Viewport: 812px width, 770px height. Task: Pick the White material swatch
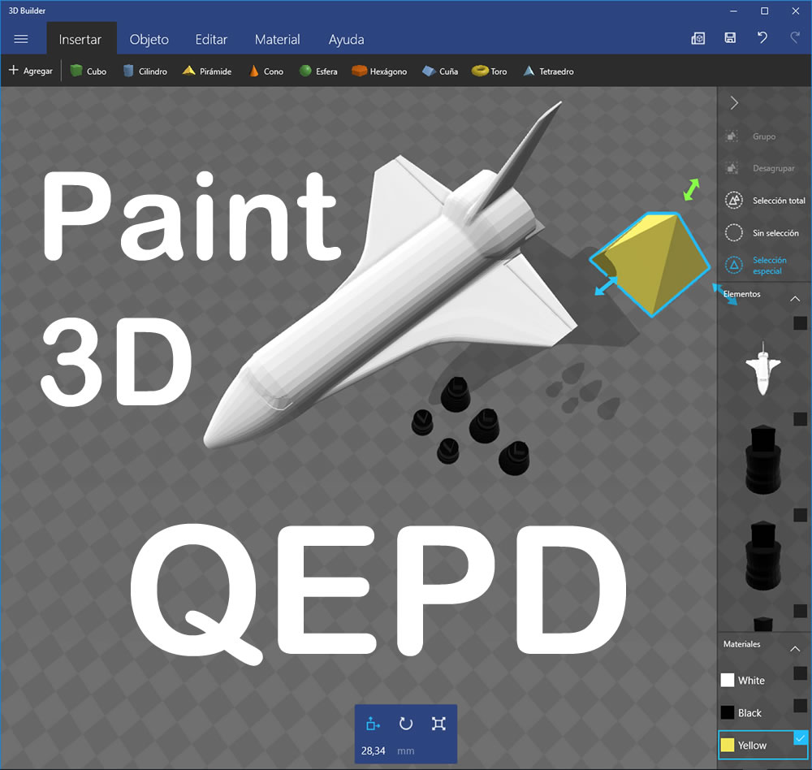[727, 680]
